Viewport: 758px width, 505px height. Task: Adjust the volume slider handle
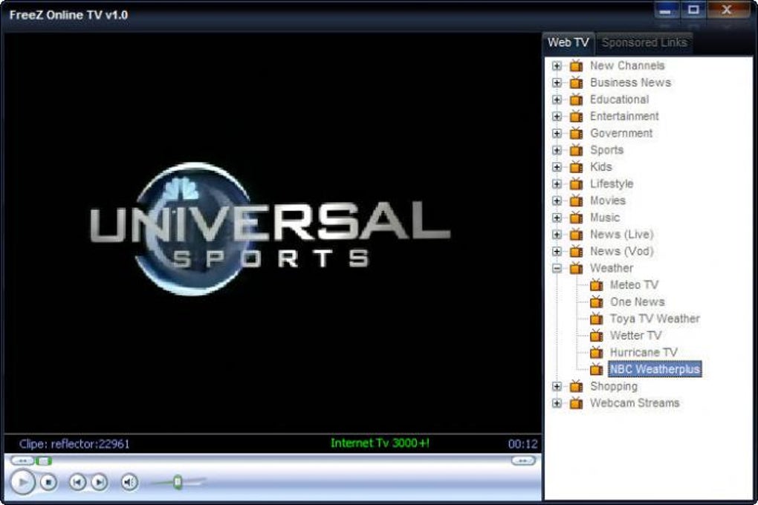(178, 482)
